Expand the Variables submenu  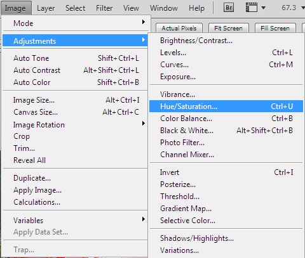(75, 221)
